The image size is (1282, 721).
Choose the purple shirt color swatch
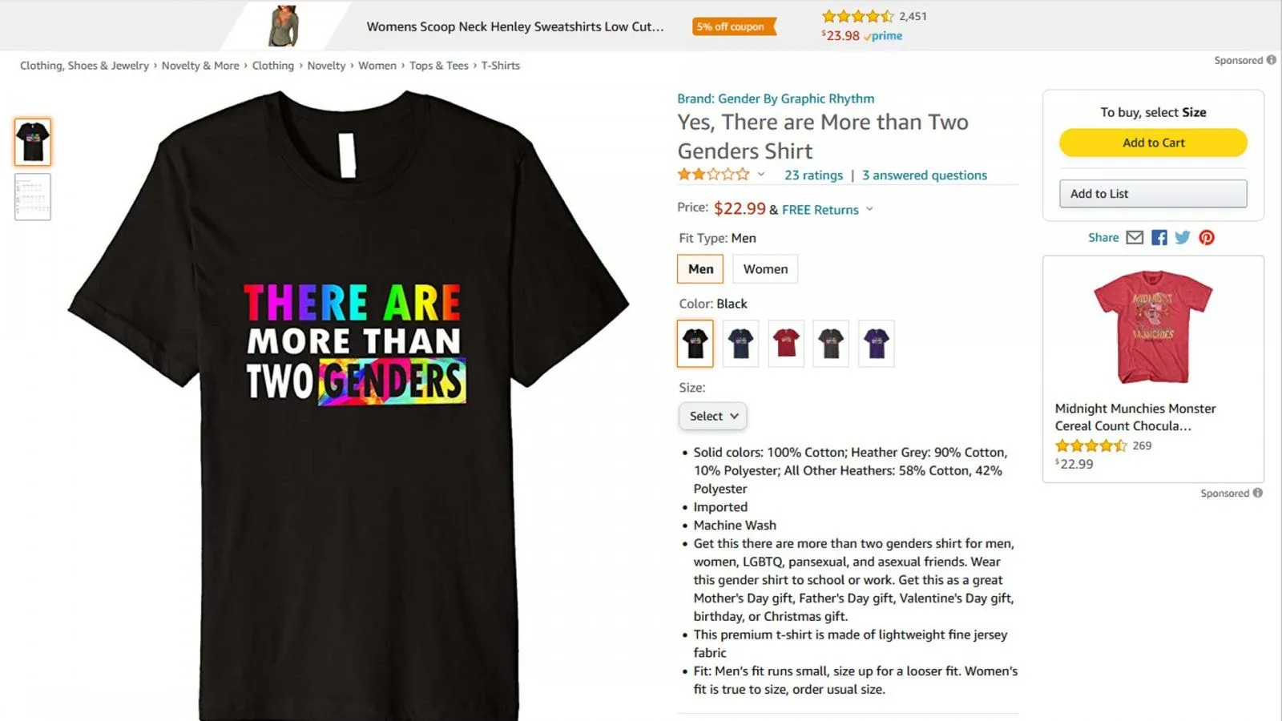tap(876, 344)
